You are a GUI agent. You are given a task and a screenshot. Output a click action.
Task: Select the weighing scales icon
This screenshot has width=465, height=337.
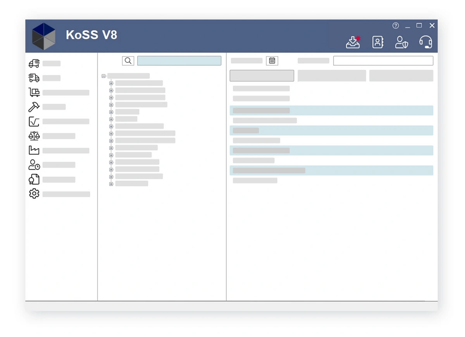tap(34, 136)
